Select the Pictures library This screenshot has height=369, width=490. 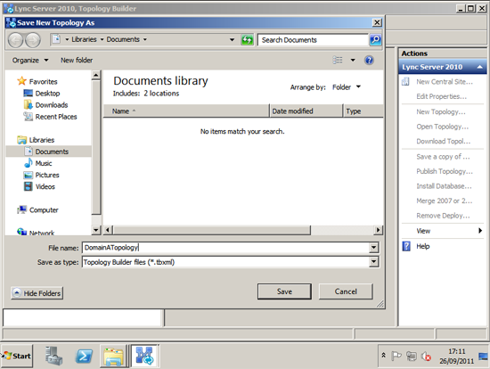coord(47,175)
